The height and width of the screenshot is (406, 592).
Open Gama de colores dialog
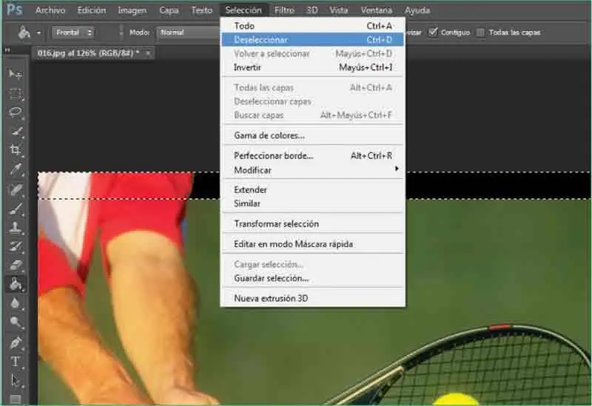[313, 135]
